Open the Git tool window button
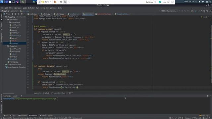Viewport: 212px width, 119px height. [x=6, y=115]
